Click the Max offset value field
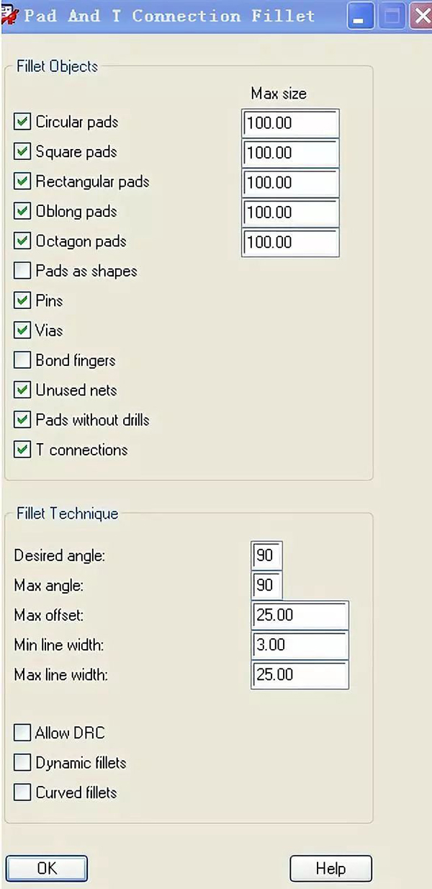 pyautogui.click(x=299, y=615)
